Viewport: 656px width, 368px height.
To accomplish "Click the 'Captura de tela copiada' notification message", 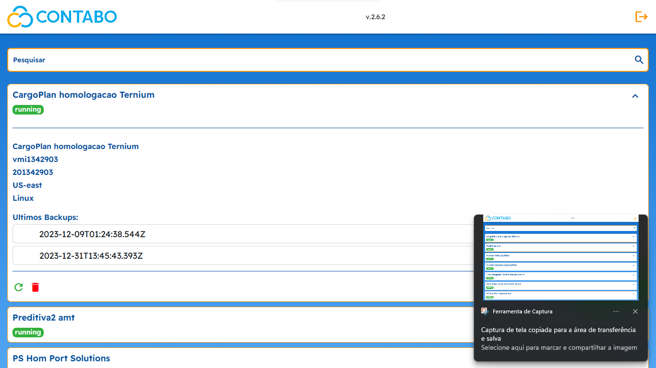I will pyautogui.click(x=559, y=334).
